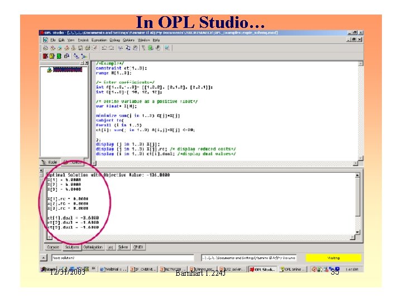Click the 'range M[1..3];' code line
402x302 pixels.
click(113, 73)
